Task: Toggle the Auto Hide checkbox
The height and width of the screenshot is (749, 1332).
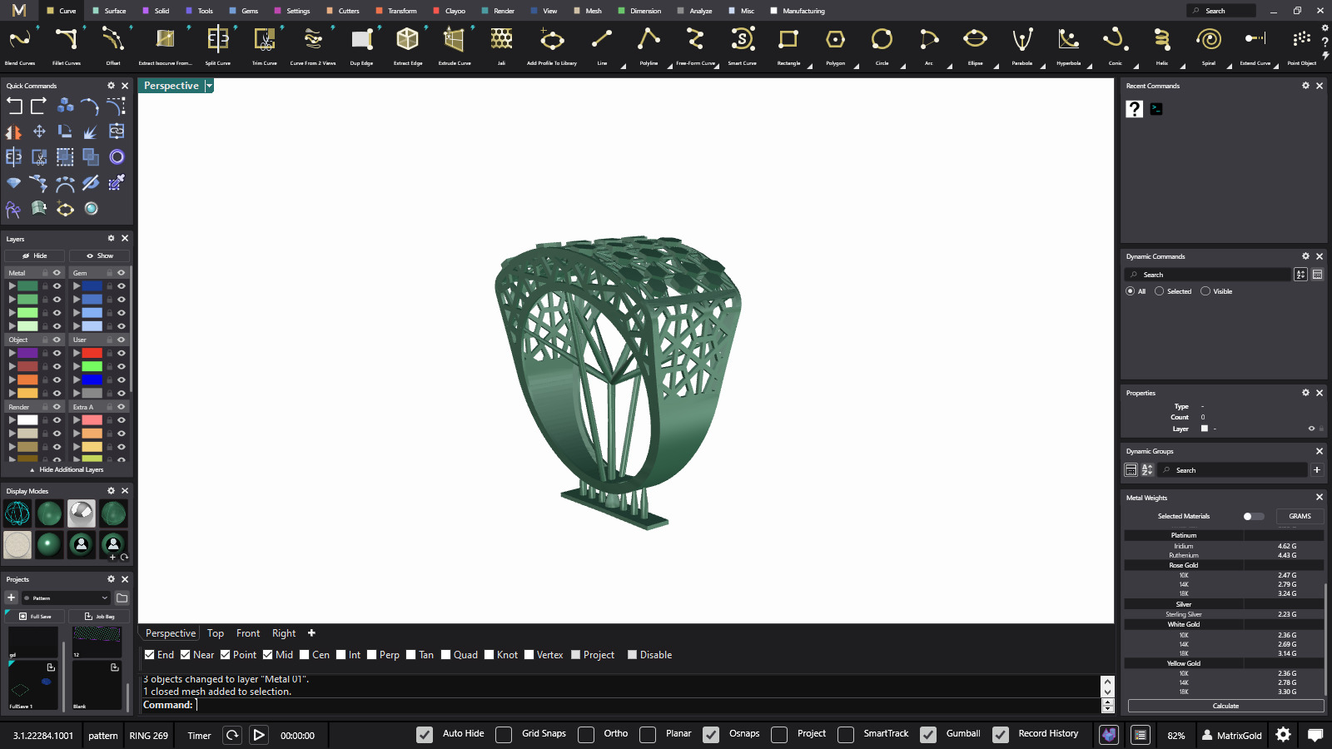Action: click(425, 734)
